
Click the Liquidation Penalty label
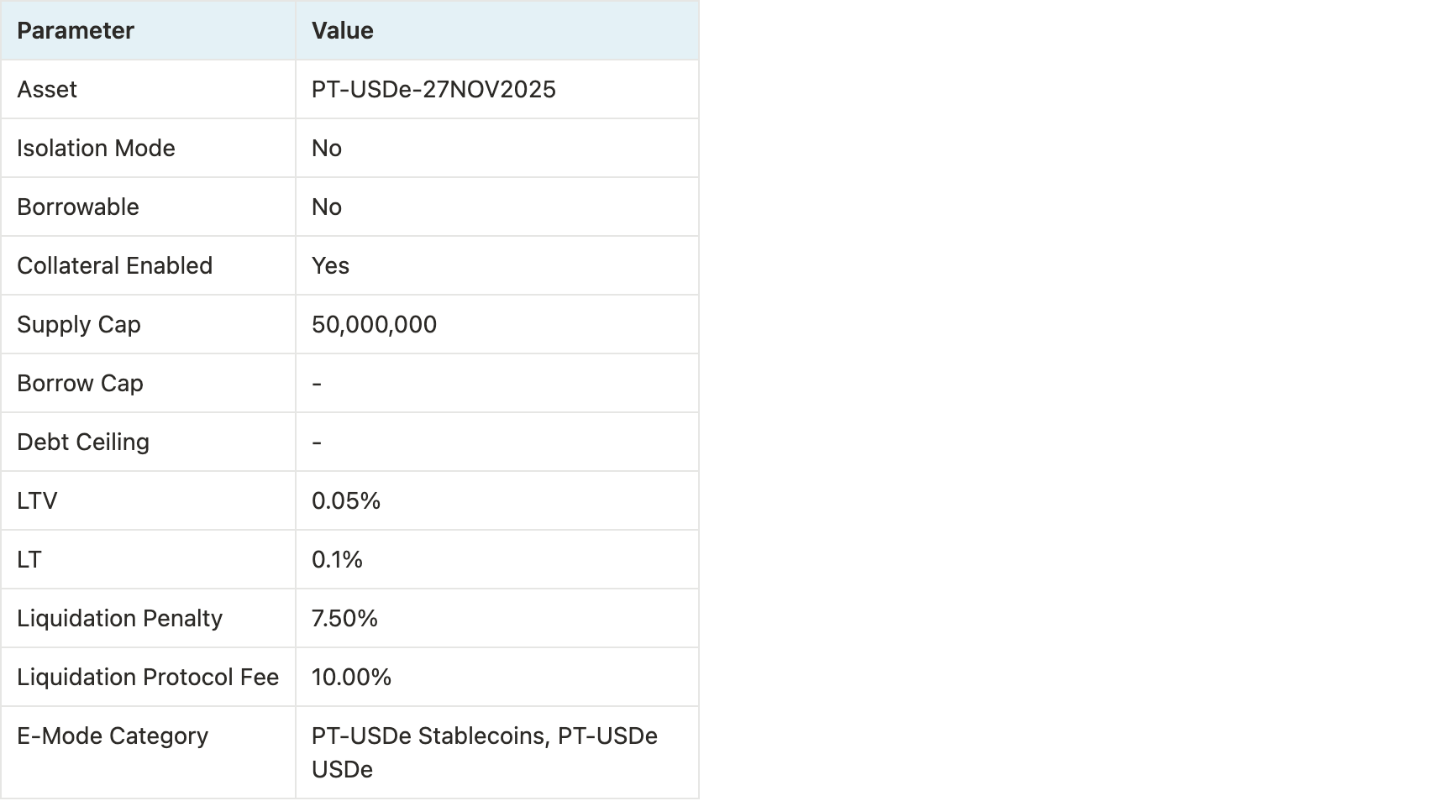119,619
